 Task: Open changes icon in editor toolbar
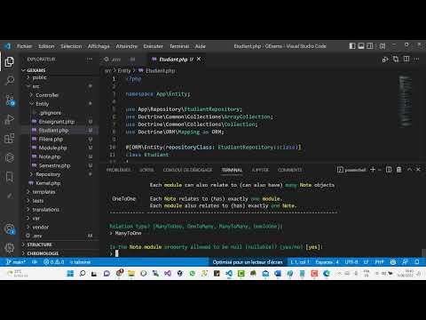(x=396, y=59)
